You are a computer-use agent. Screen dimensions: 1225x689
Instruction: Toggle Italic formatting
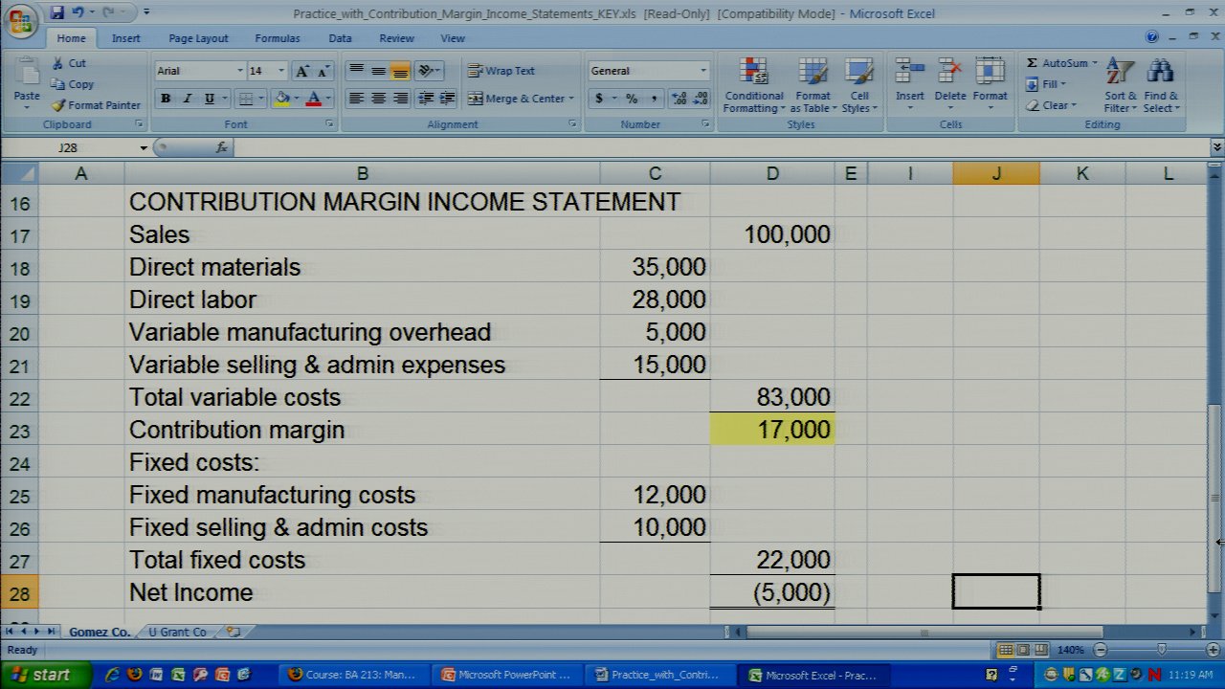click(188, 99)
